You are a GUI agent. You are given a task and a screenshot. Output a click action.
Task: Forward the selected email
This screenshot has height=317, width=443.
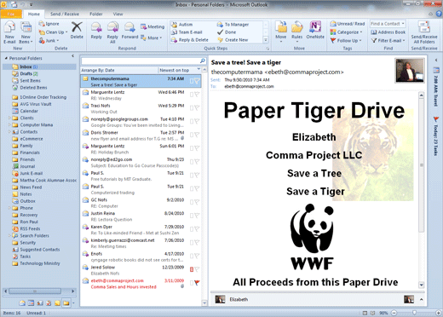(x=129, y=31)
